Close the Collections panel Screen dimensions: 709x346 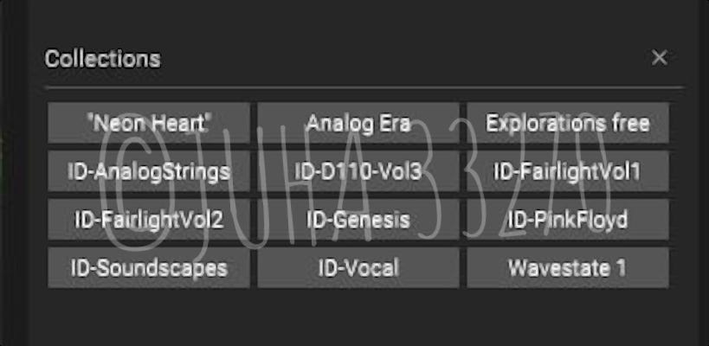659,58
